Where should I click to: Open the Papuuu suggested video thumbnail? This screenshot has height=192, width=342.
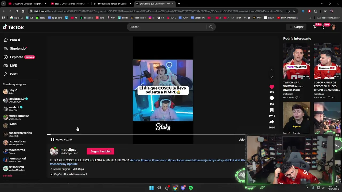[297, 118]
